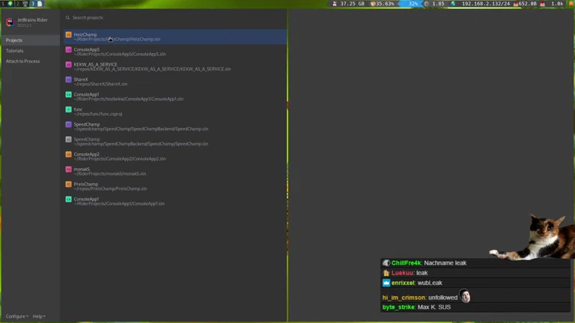The width and height of the screenshot is (575, 323).
Task: Open the ConsoleApp2 project
Action: point(175,156)
